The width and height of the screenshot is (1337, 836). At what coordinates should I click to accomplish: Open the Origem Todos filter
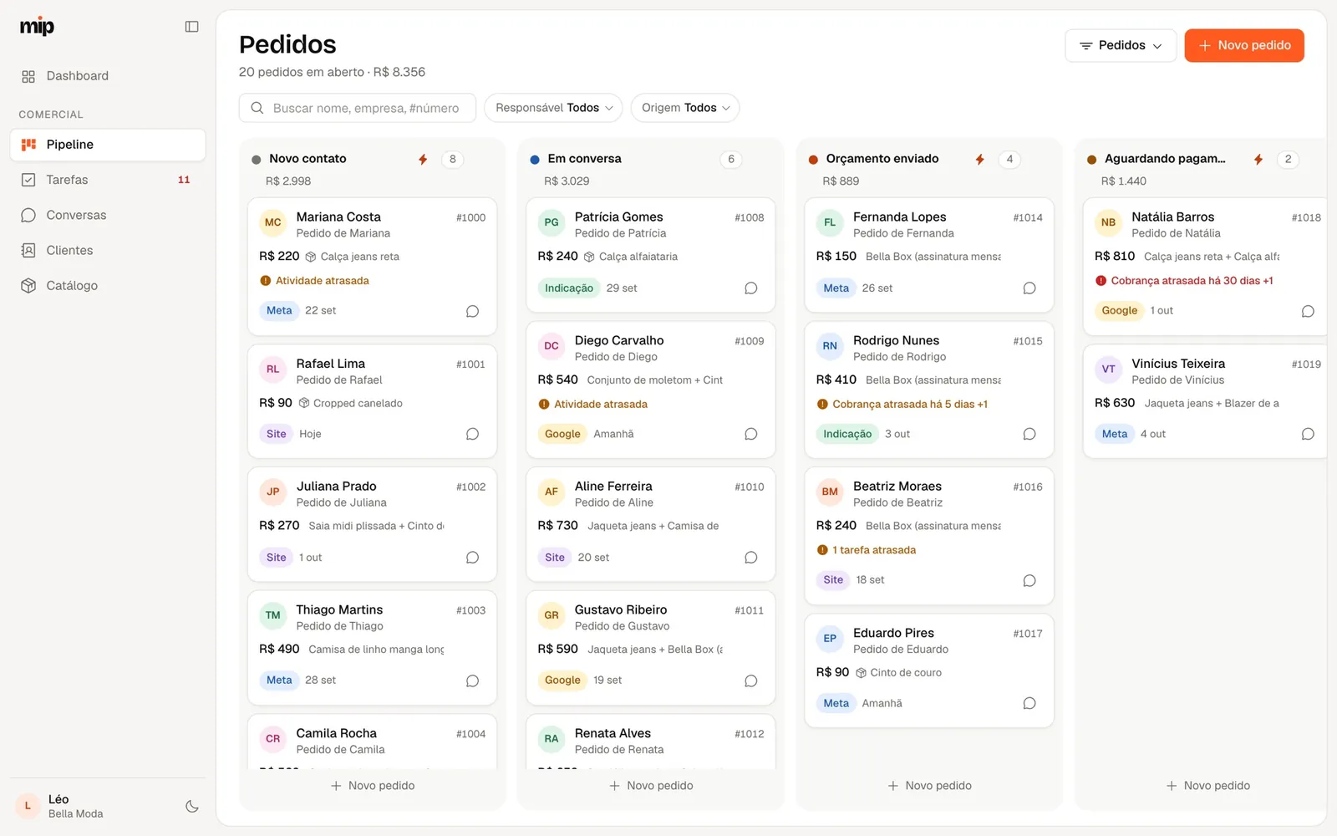685,108
